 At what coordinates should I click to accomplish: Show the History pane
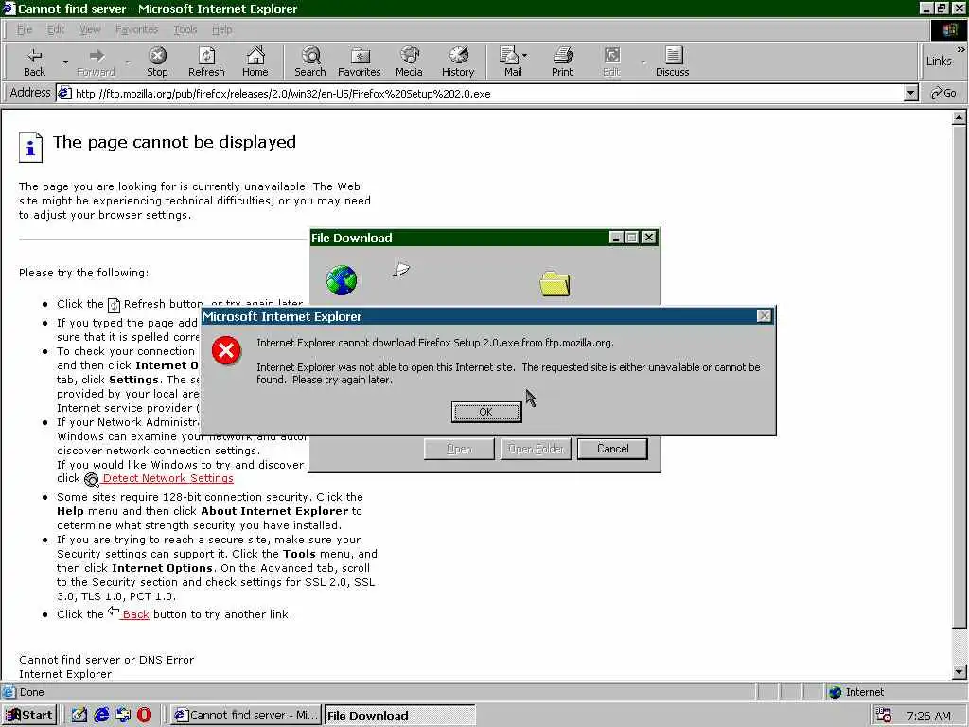[458, 62]
